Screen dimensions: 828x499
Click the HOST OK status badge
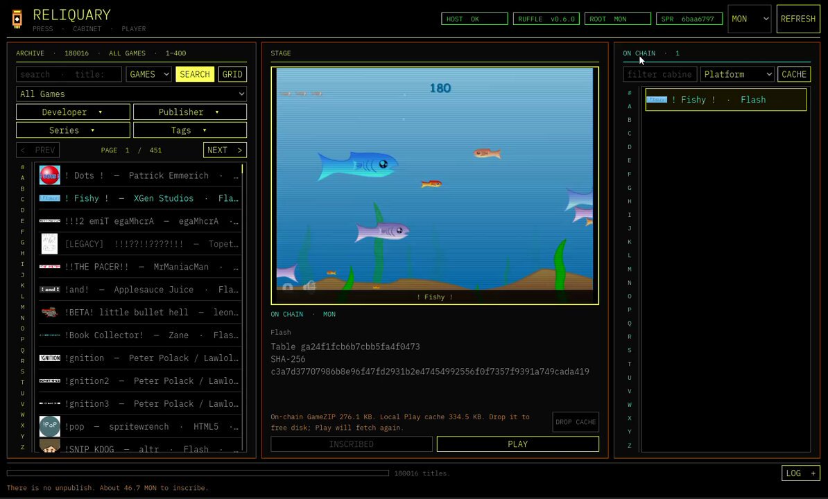coord(474,19)
